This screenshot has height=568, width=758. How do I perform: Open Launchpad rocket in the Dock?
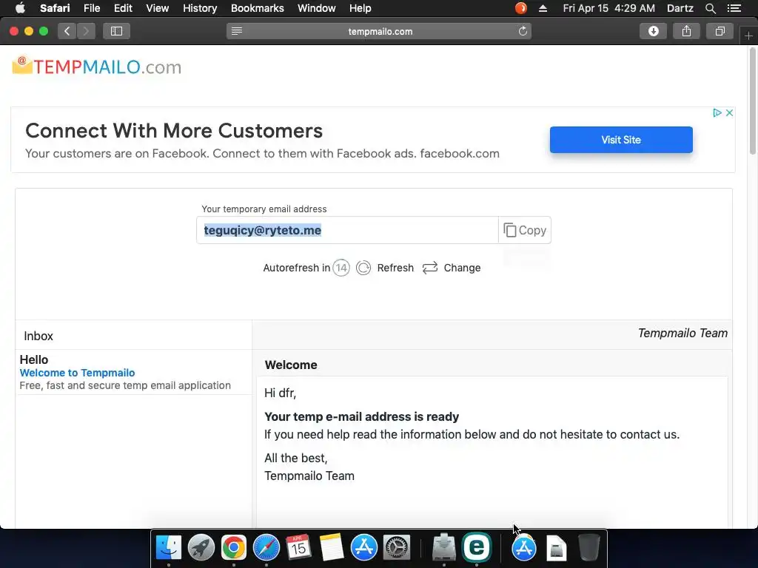tap(201, 548)
